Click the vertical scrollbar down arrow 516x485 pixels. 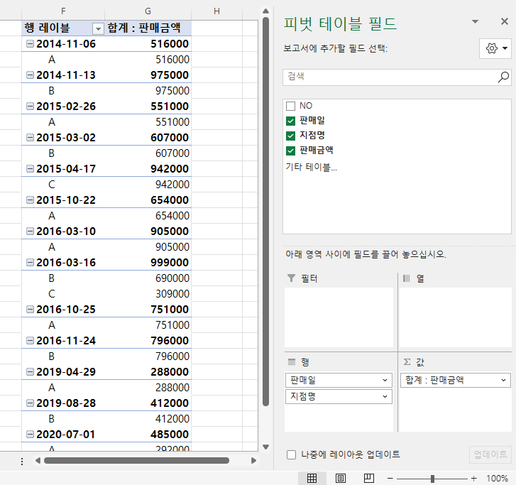(266, 447)
